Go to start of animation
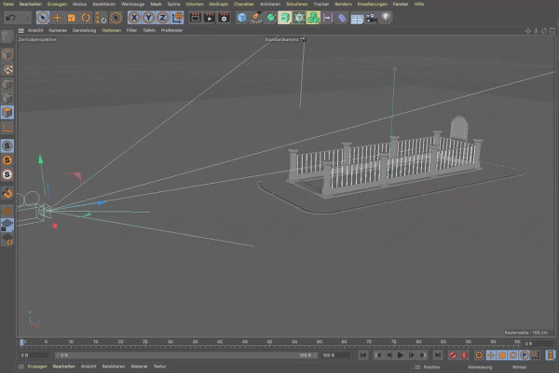 (363, 355)
